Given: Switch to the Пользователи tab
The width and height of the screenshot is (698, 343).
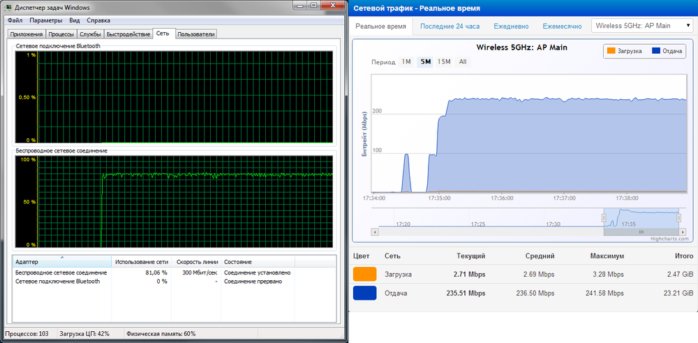Looking at the screenshot, I should (196, 34).
